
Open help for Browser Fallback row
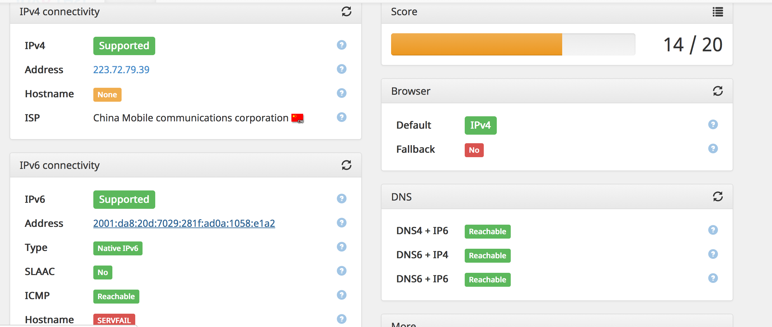713,149
